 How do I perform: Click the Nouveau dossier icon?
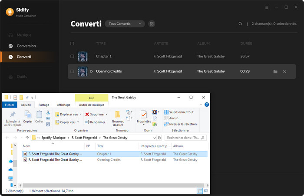[x=118, y=115]
